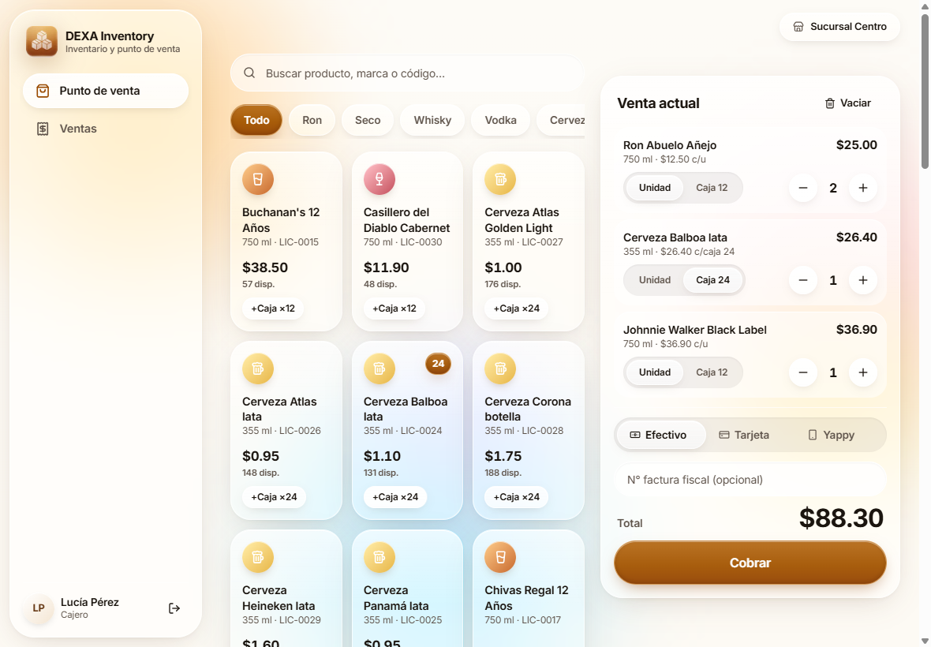931x647 pixels.
Task: Click the $11.90 Casillero price
Action: [x=387, y=267]
